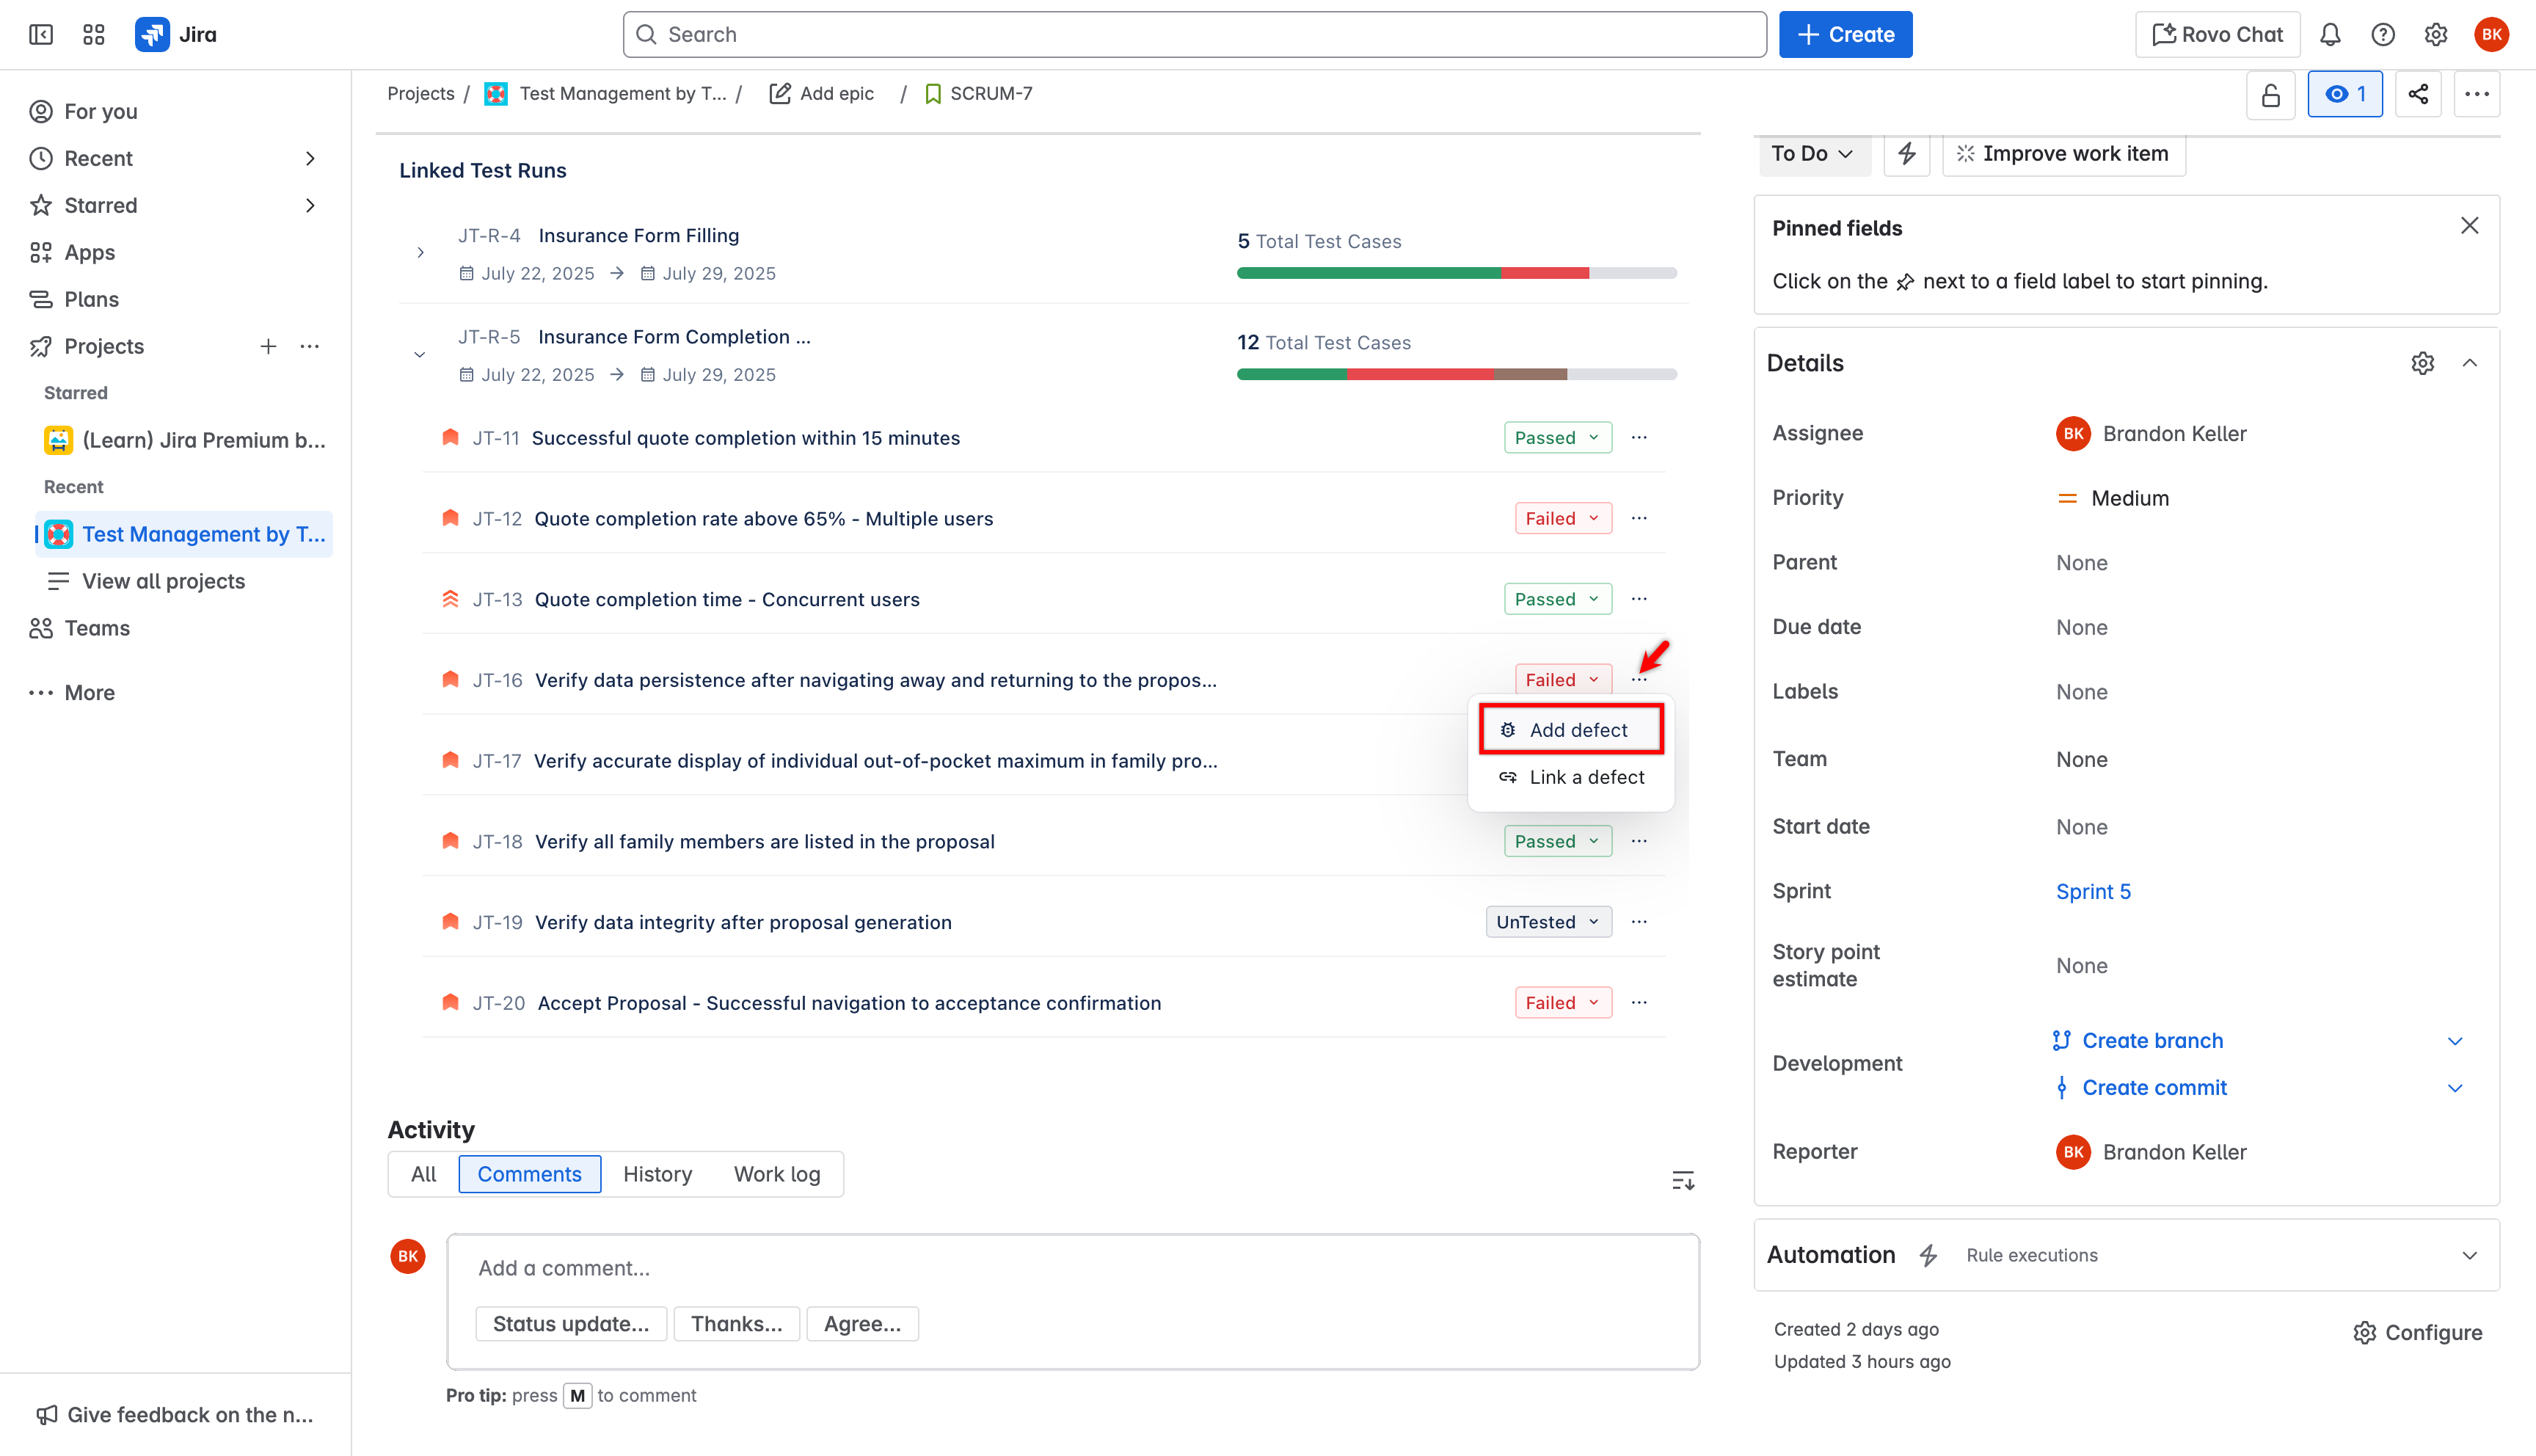
Task: Switch to the History tab
Action: [x=657, y=1174]
